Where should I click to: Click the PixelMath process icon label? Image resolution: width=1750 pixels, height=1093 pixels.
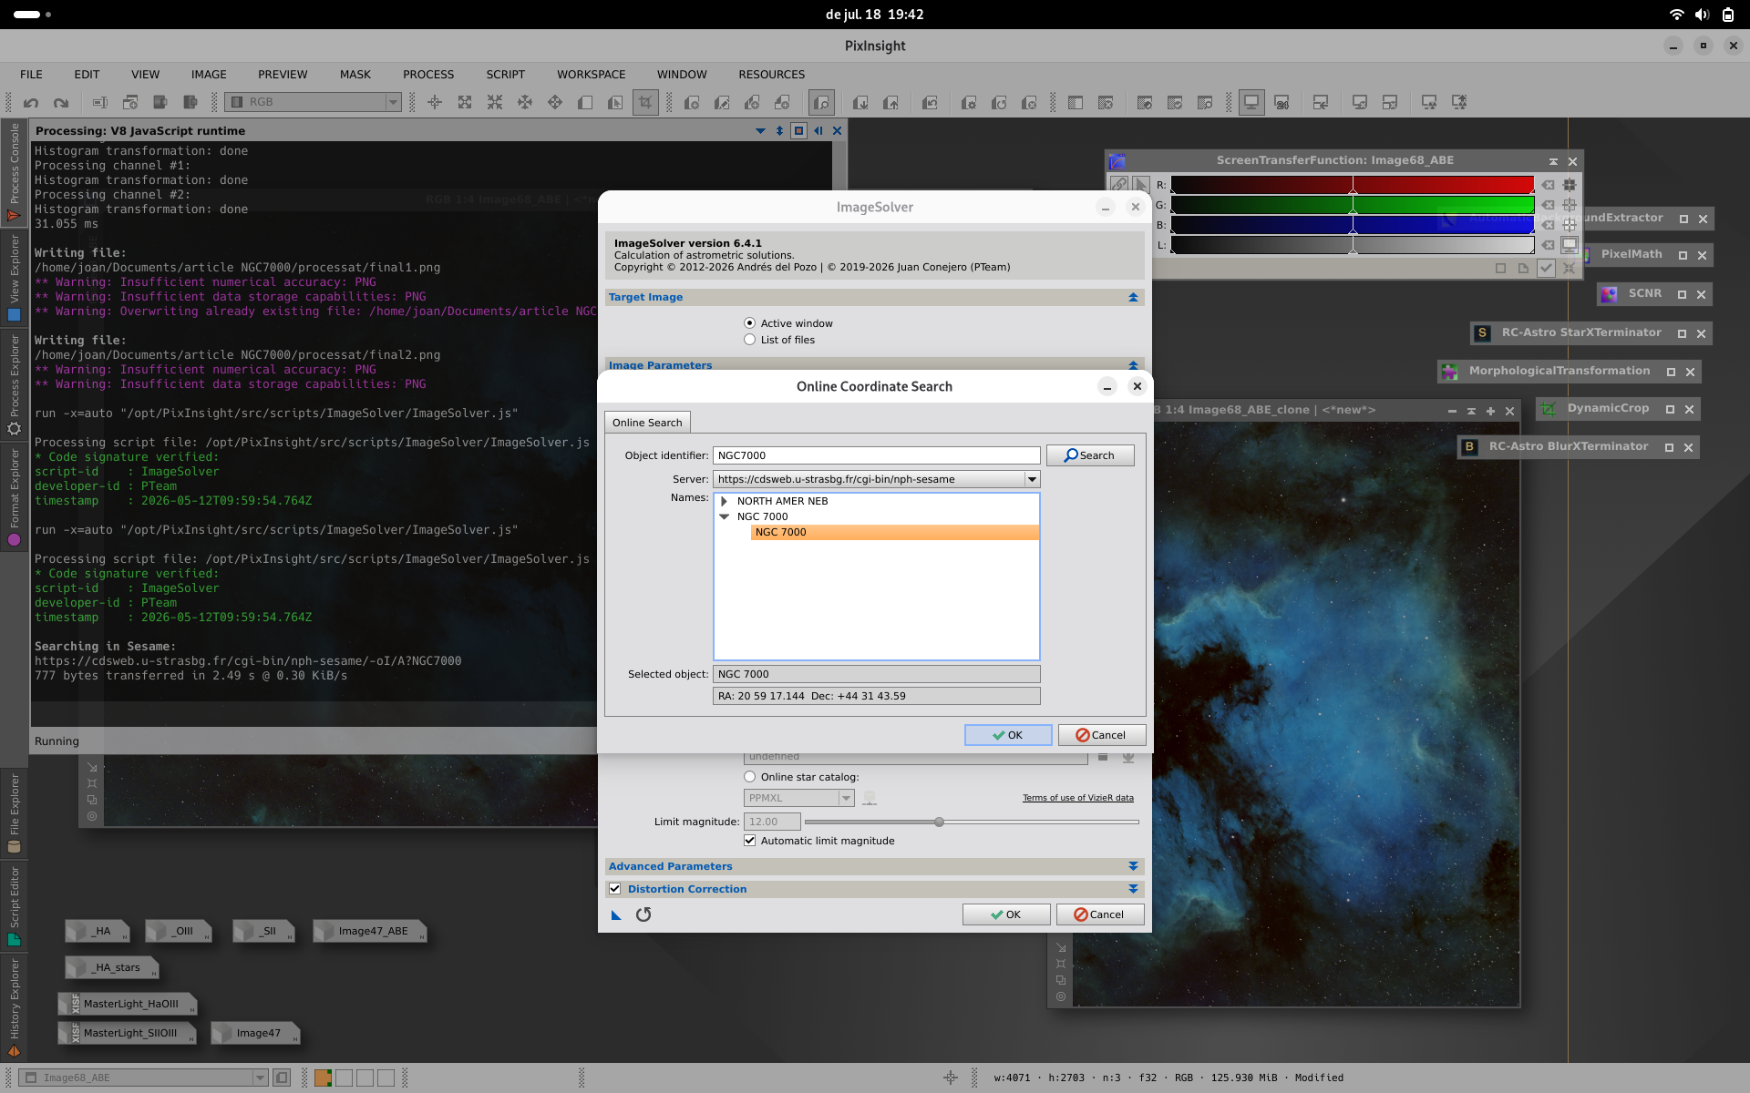pyautogui.click(x=1632, y=255)
